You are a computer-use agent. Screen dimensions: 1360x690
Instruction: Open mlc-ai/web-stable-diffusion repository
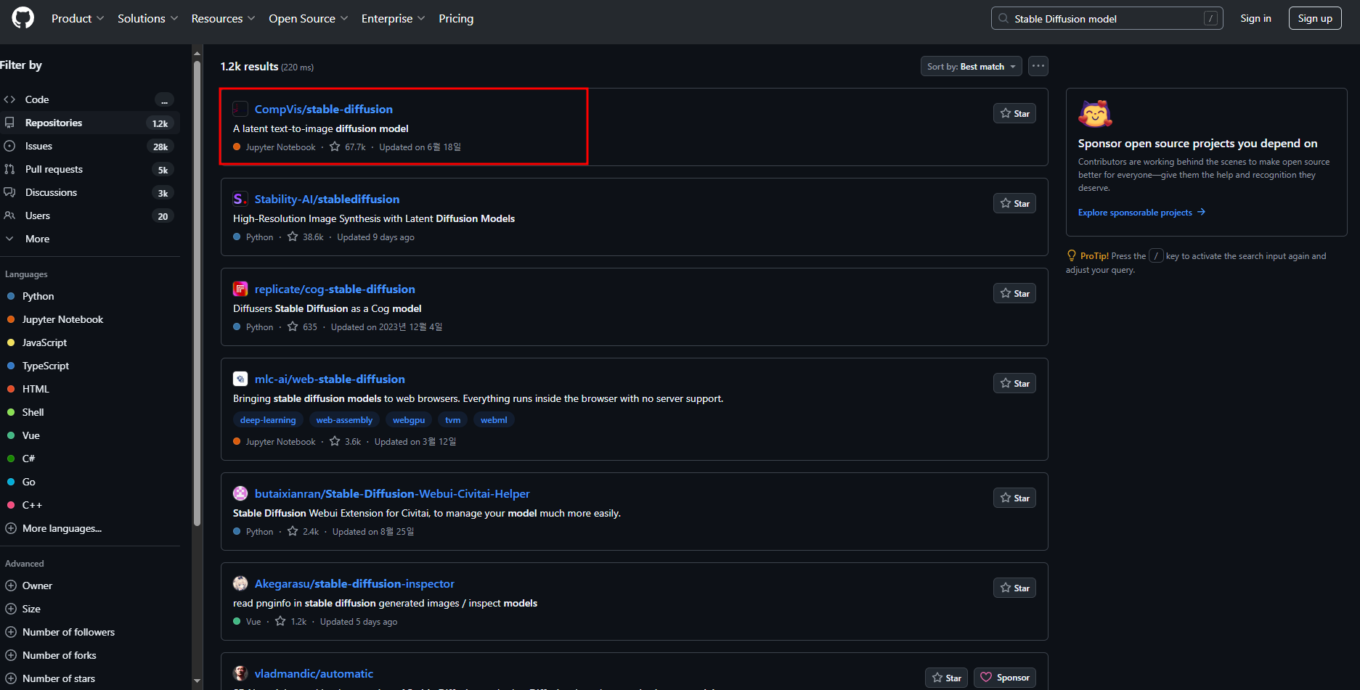point(330,379)
